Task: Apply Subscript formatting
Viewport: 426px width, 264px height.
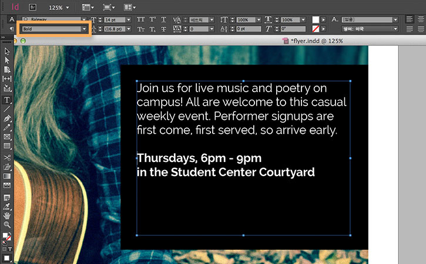Action: click(x=152, y=29)
